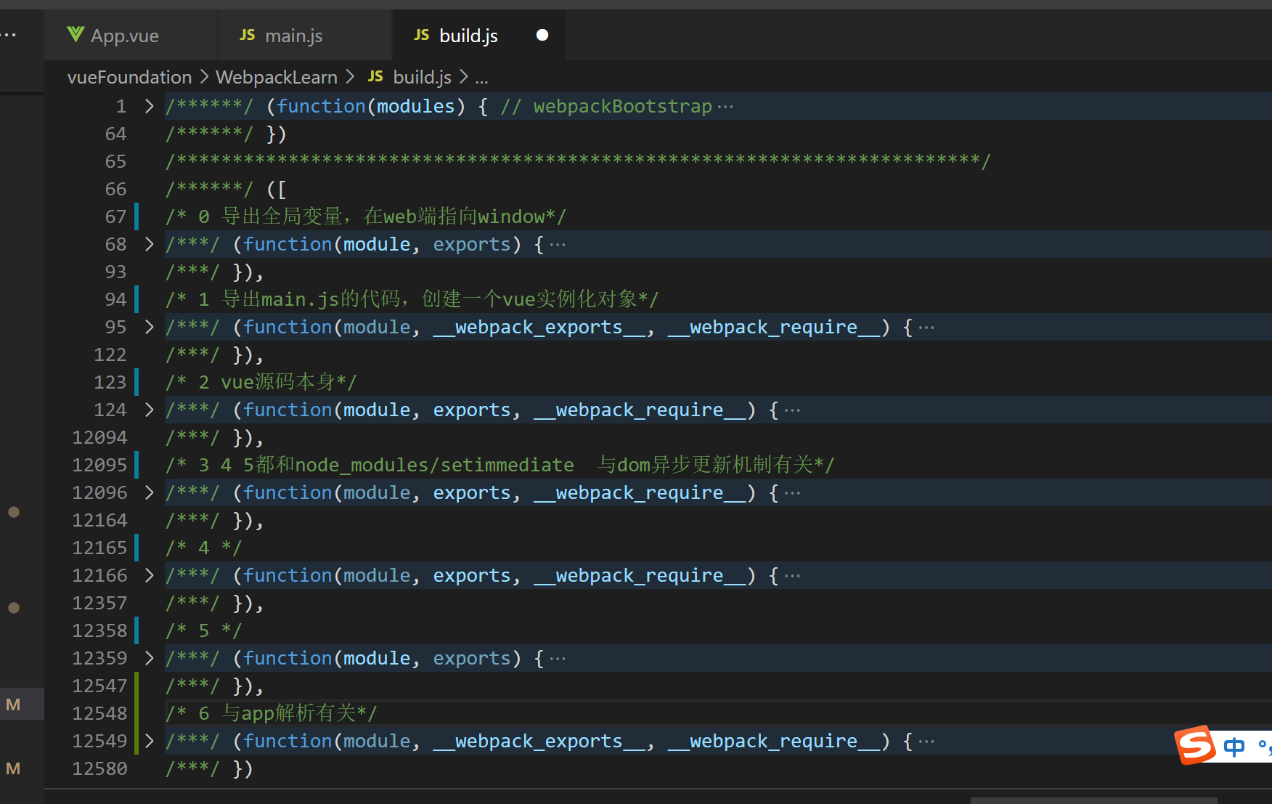The width and height of the screenshot is (1272, 804).
Task: Select the build.js tab
Action: tap(478, 35)
